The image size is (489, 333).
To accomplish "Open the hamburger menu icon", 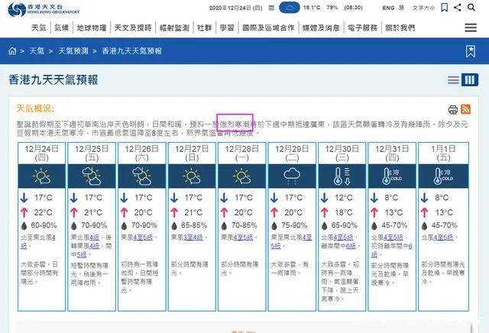I will [471, 27].
